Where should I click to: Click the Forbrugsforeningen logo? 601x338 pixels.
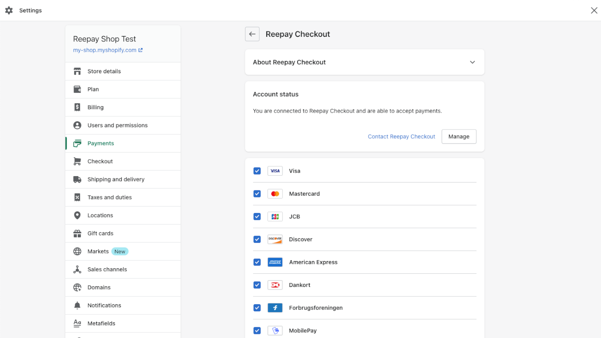click(x=275, y=308)
